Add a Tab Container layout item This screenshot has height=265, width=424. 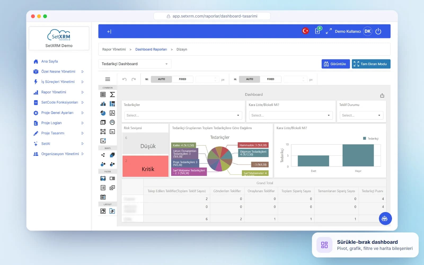point(112,211)
